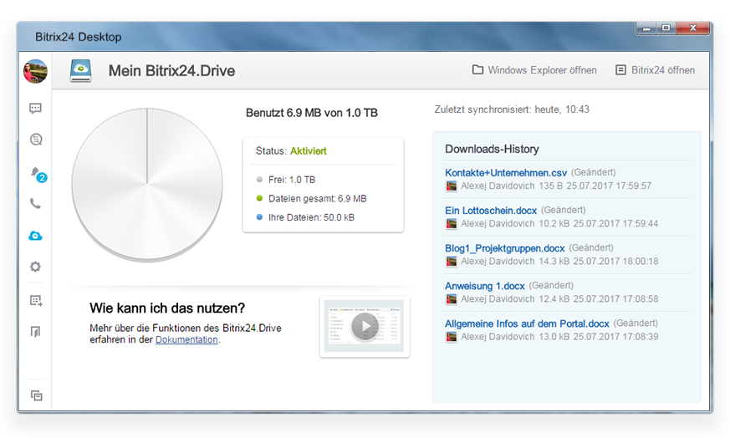Open Allgemeine Infos auf dem Portal.docx

click(527, 323)
